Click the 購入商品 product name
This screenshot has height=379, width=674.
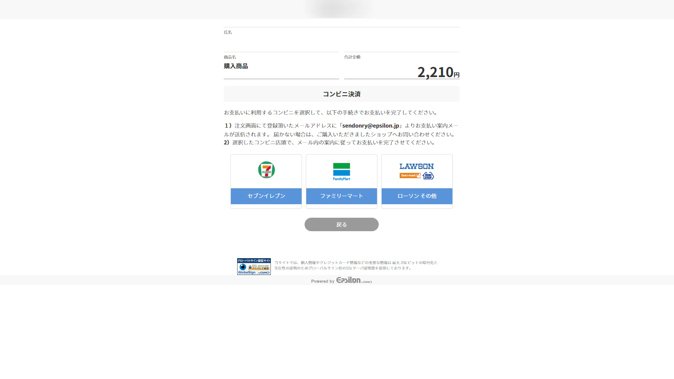coord(236,66)
